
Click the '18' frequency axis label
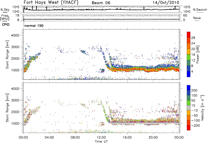click(x=17, y=15)
